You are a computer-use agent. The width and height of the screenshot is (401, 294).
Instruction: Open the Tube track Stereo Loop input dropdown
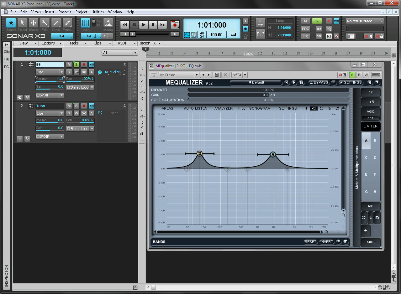(x=80, y=129)
